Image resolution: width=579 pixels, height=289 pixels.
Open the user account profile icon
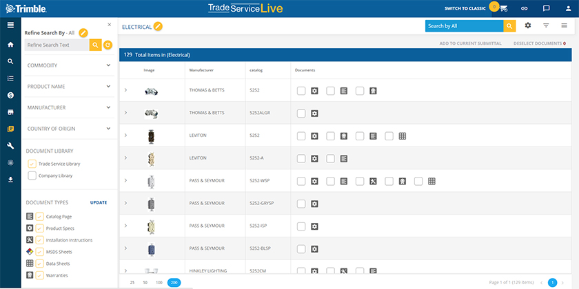[568, 8]
